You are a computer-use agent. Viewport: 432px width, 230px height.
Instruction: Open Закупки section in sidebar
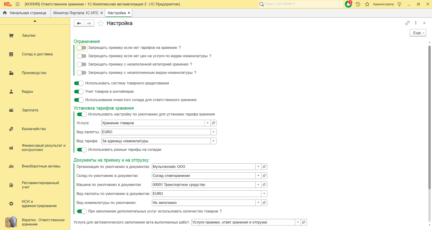pyautogui.click(x=29, y=35)
